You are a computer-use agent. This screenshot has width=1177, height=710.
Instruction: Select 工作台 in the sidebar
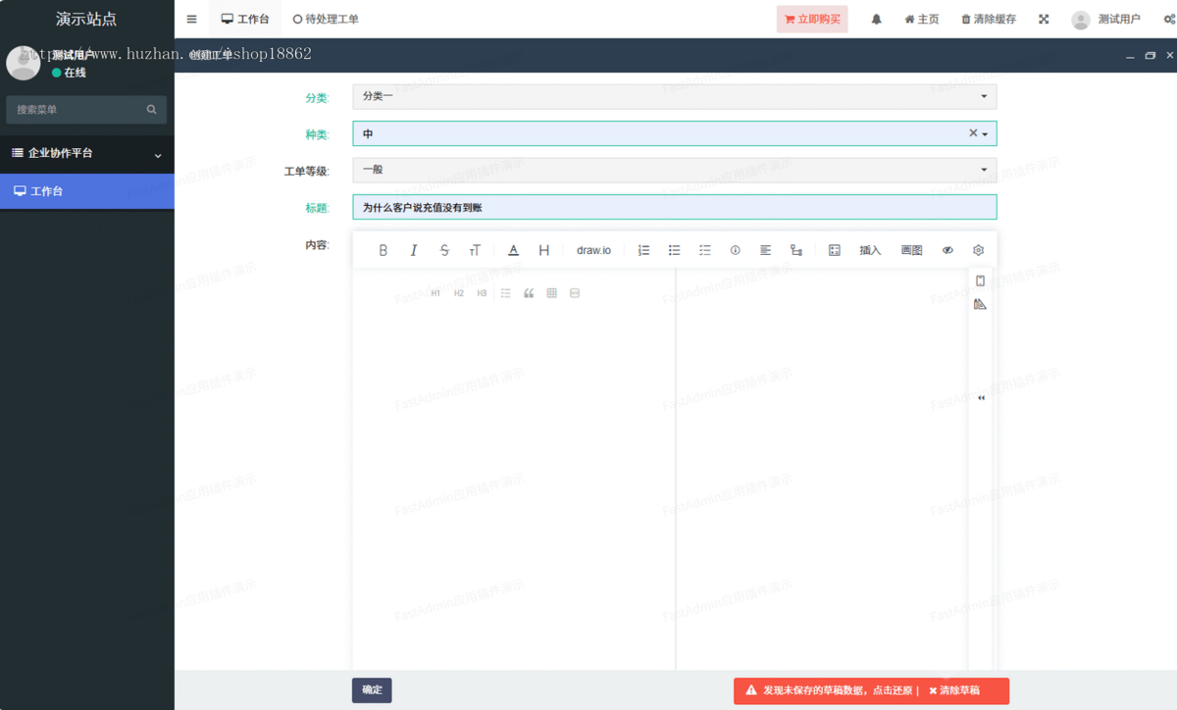pos(87,191)
